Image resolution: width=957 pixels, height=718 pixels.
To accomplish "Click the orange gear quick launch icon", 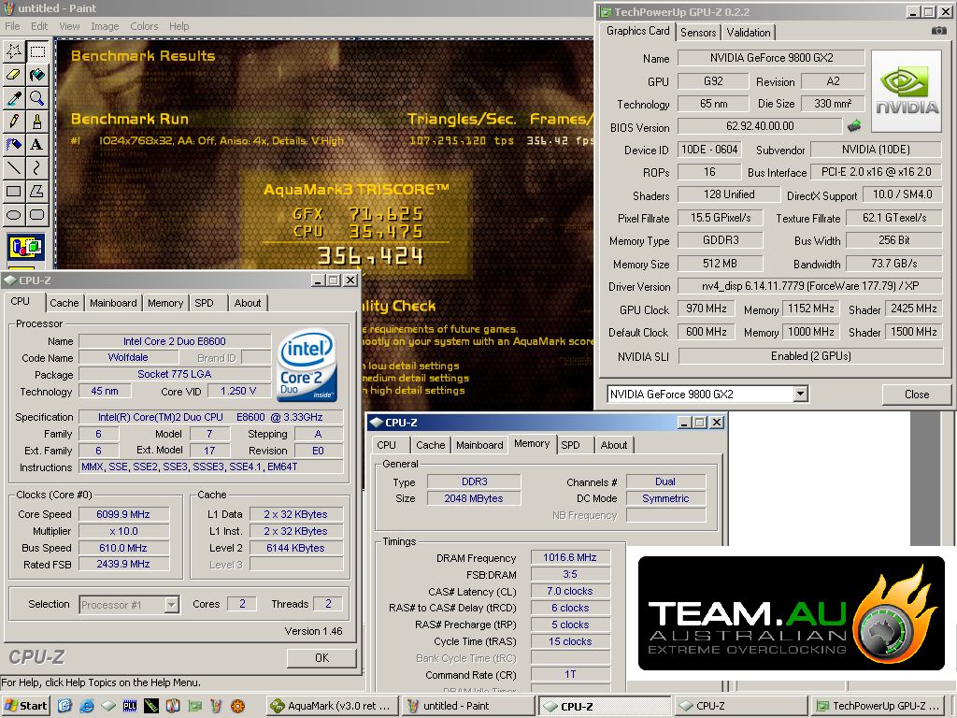I will tap(237, 706).
